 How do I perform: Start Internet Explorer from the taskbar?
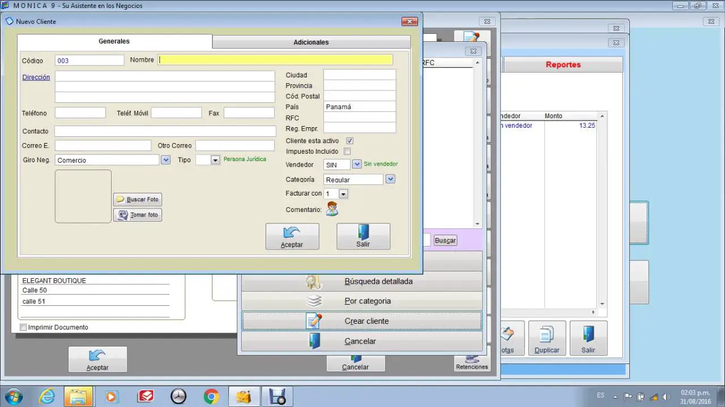pos(47,396)
